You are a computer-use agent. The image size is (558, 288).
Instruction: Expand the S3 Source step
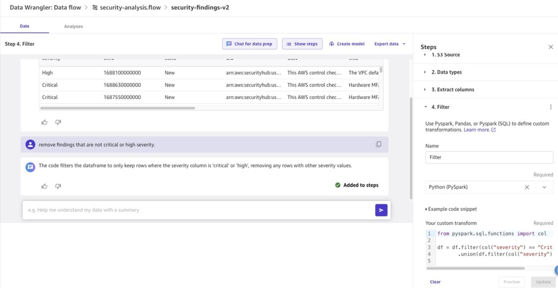[425, 55]
